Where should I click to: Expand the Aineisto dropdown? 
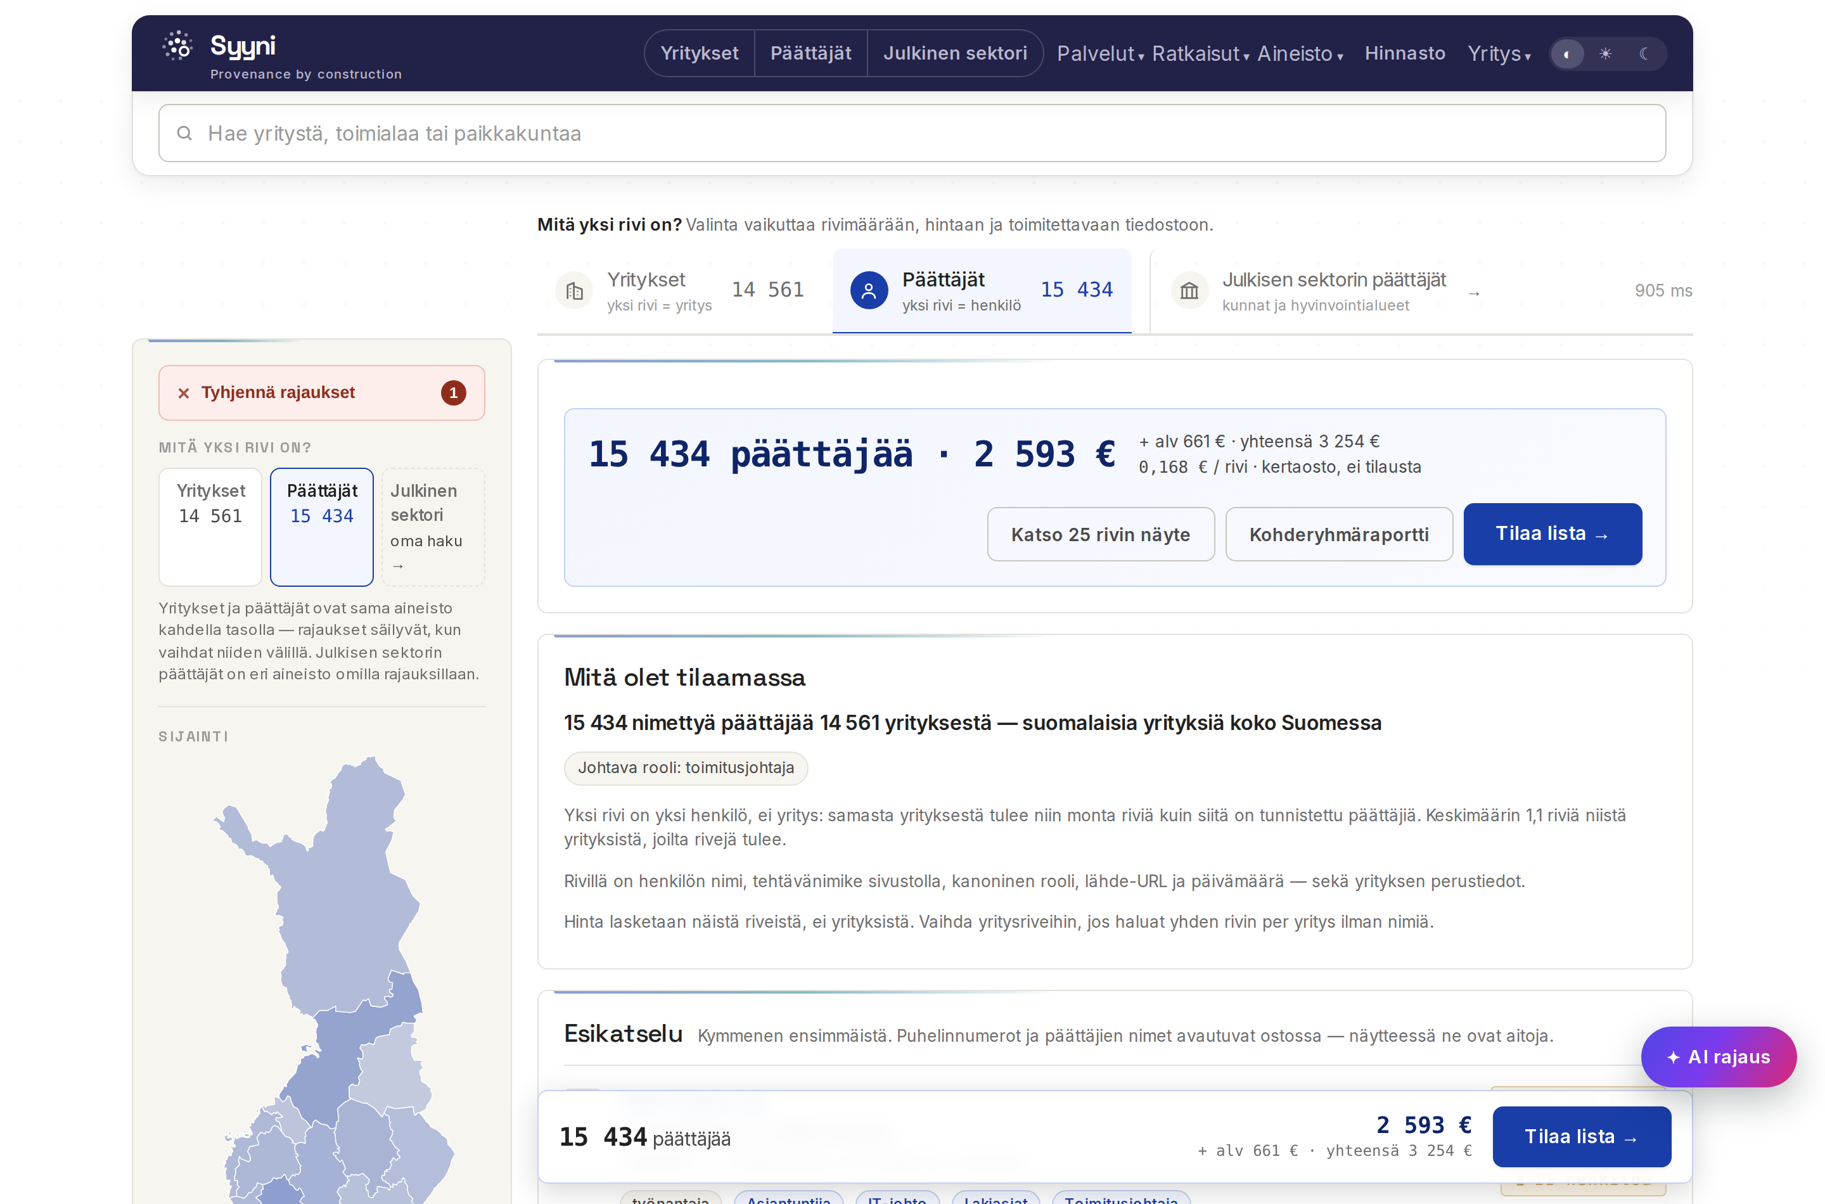click(x=1299, y=54)
